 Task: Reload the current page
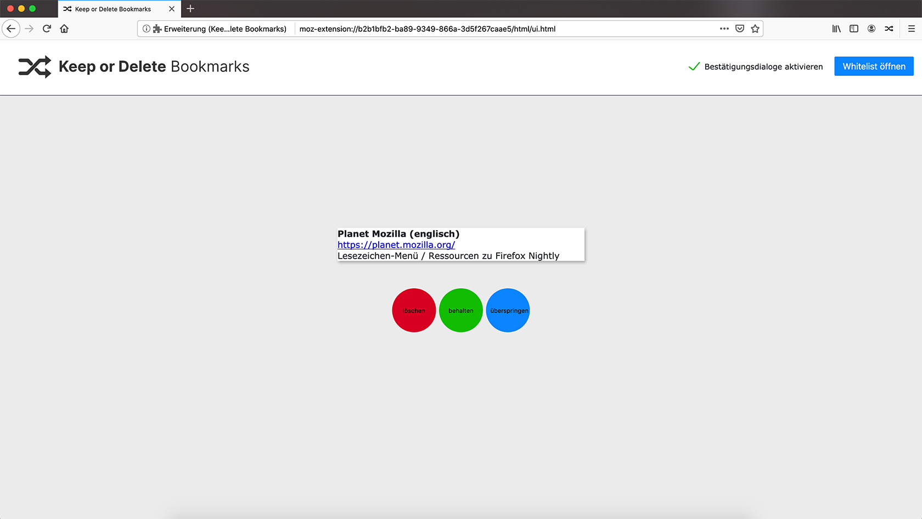47,29
